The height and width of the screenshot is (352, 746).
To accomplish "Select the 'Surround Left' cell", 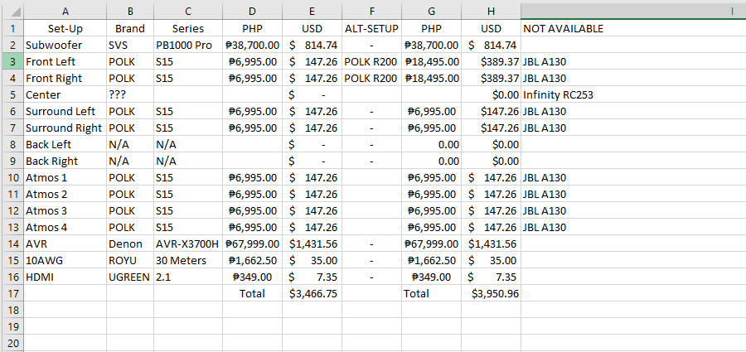I will (x=65, y=111).
